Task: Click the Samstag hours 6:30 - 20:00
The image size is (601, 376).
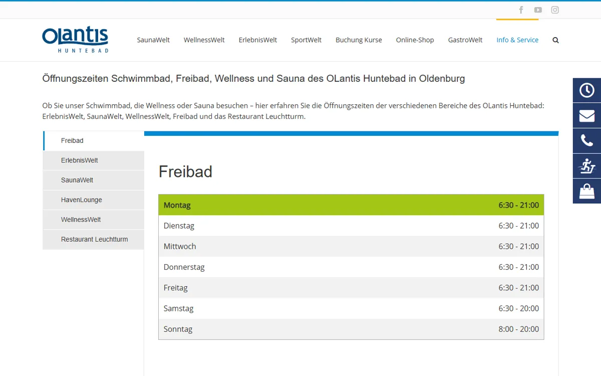Action: click(519, 308)
